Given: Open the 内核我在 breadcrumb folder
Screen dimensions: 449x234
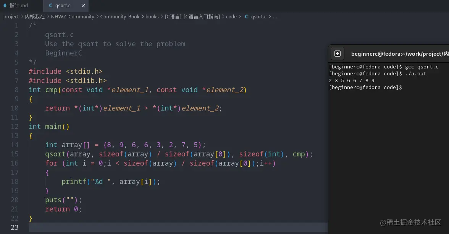Looking at the screenshot, I should tap(35, 17).
